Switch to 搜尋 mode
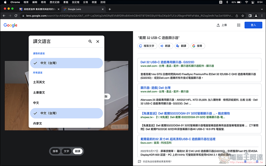Screen dimensions: 266x166 [x=55, y=151]
